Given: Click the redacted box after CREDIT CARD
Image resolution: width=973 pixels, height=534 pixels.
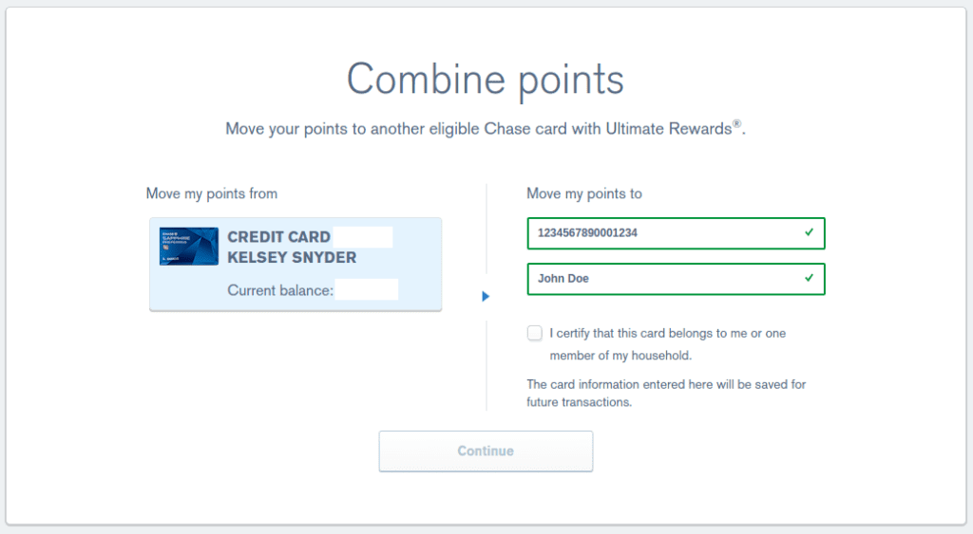Looking at the screenshot, I should click(x=363, y=237).
